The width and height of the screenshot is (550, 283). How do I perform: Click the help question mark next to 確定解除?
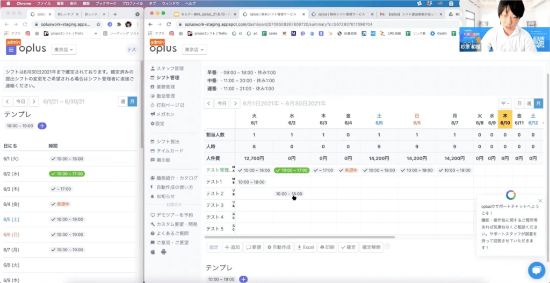pyautogui.click(x=387, y=247)
